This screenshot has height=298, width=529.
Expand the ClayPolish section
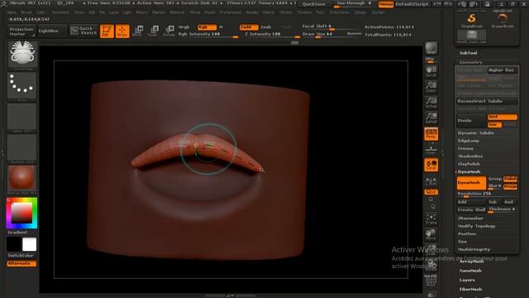click(x=469, y=164)
